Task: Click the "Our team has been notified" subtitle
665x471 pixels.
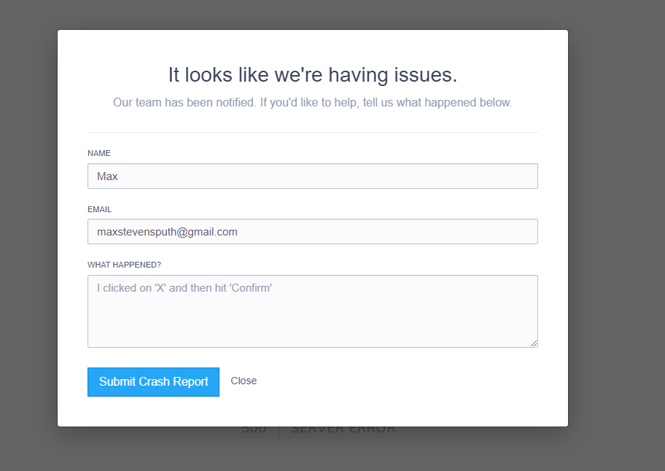Action: (312, 103)
